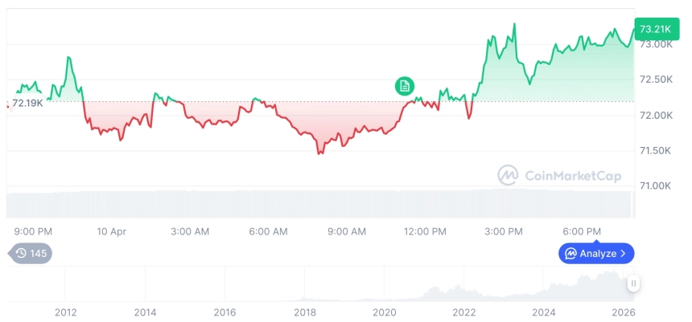Click the 72.19K opening price label

27,103
